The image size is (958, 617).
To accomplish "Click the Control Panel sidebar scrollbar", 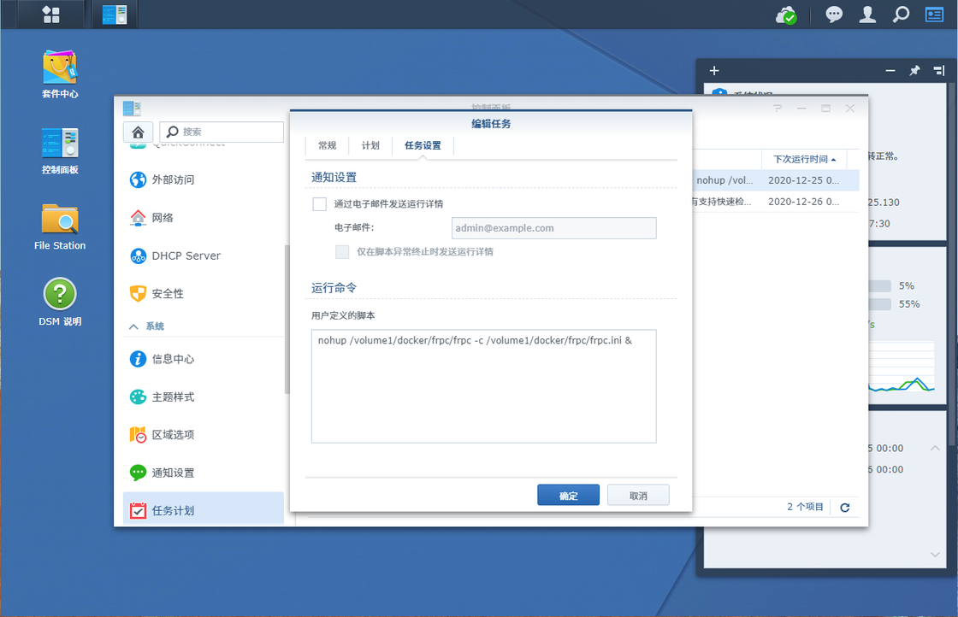I will click(287, 319).
